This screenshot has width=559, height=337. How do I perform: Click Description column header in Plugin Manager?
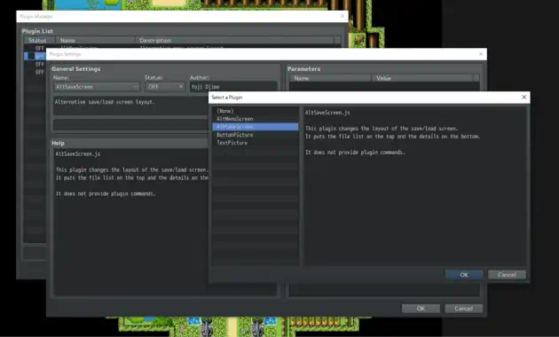[235, 40]
